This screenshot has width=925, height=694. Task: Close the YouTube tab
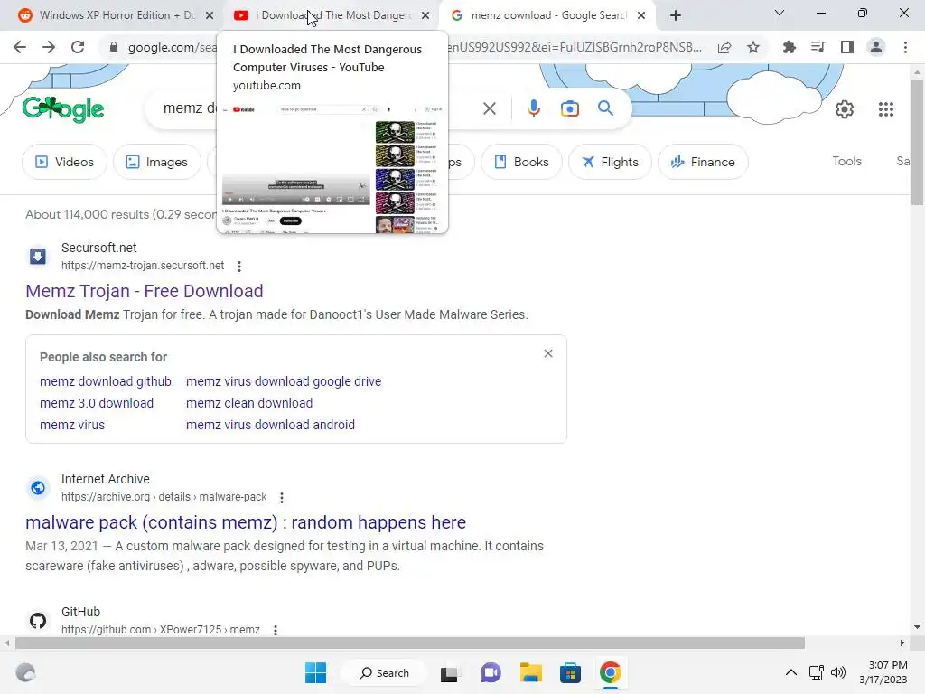pyautogui.click(x=425, y=15)
